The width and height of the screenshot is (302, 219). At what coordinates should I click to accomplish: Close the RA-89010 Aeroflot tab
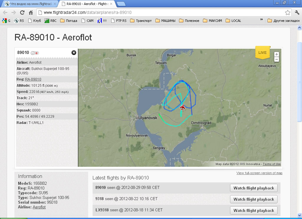(x=111, y=4)
